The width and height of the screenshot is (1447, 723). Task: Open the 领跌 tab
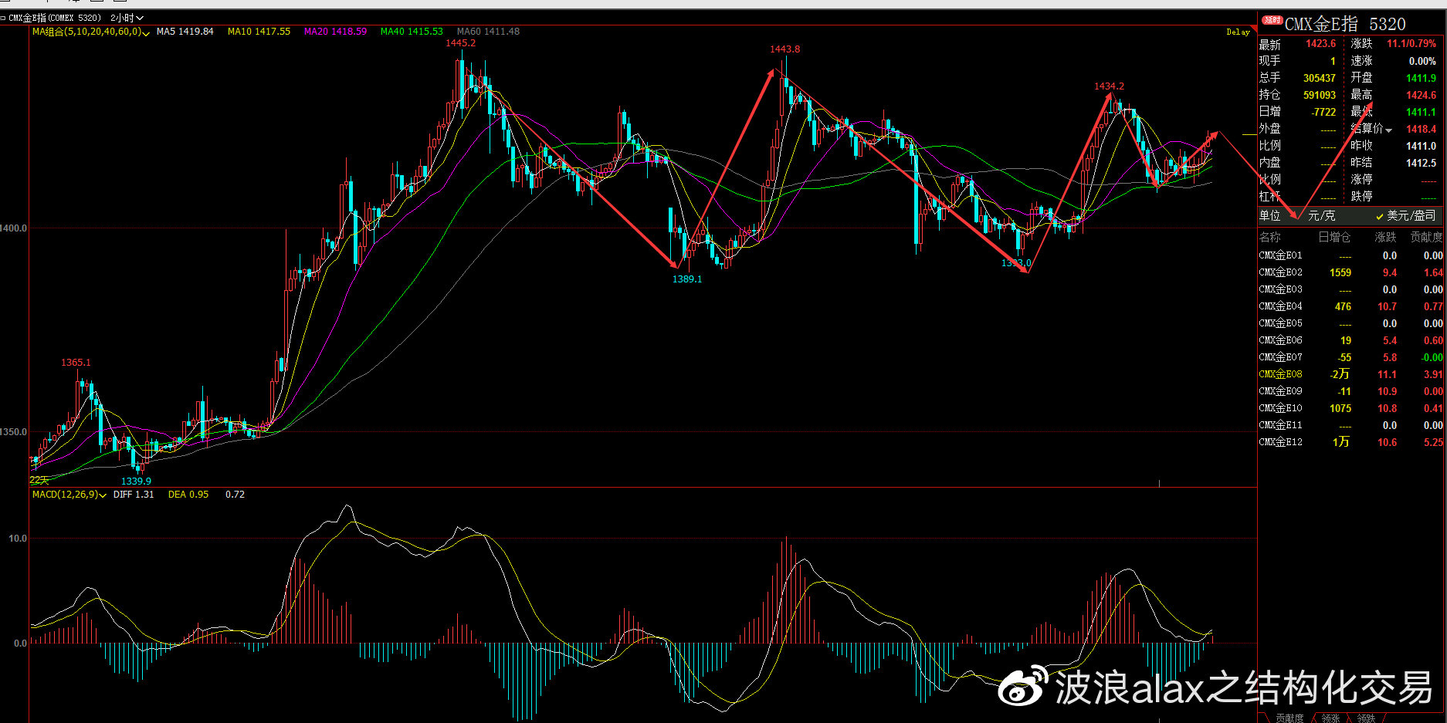pos(1366,718)
